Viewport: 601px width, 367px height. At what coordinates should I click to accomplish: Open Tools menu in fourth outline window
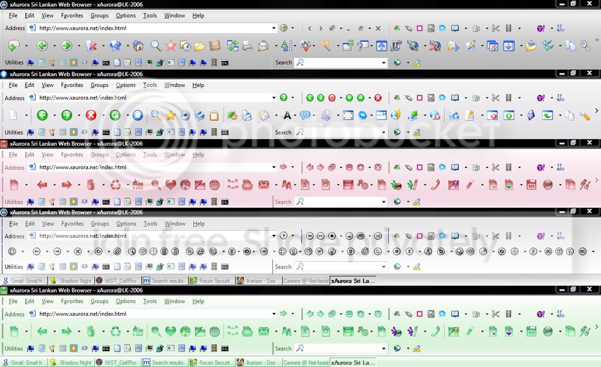150,224
